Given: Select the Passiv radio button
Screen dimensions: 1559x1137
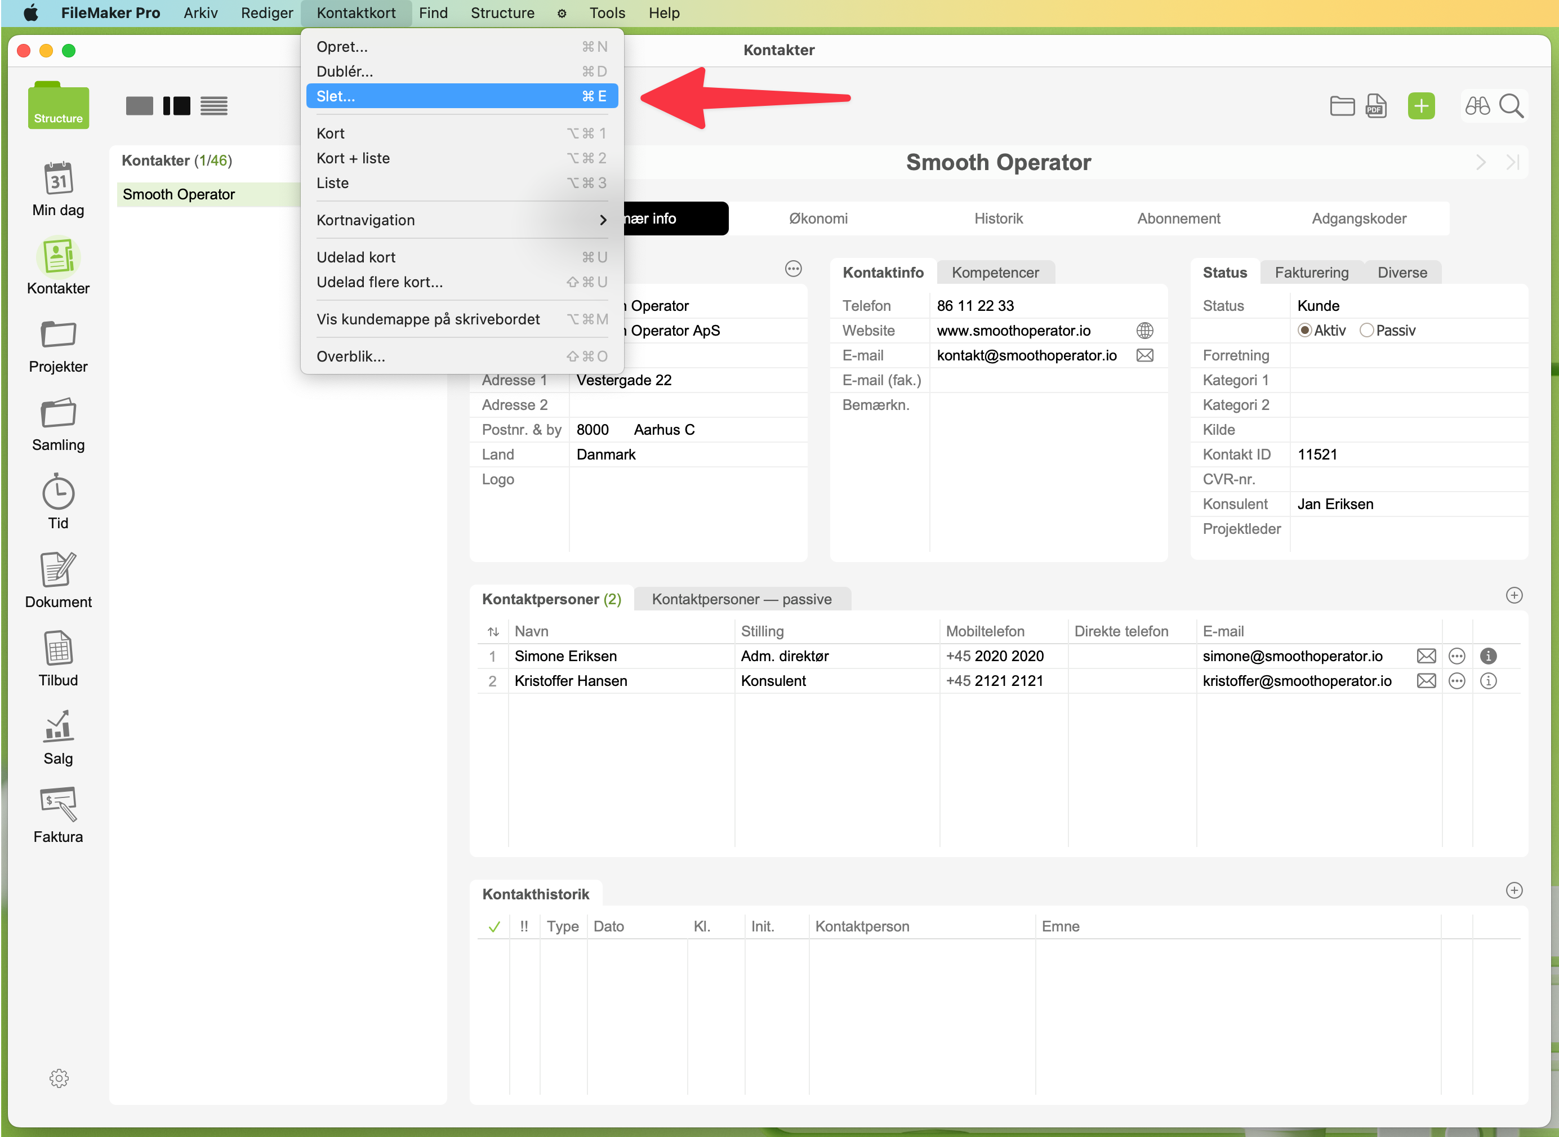Looking at the screenshot, I should 1366,331.
